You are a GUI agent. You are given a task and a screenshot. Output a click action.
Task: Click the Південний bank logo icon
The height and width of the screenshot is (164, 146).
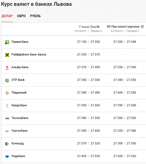(x=7, y=93)
